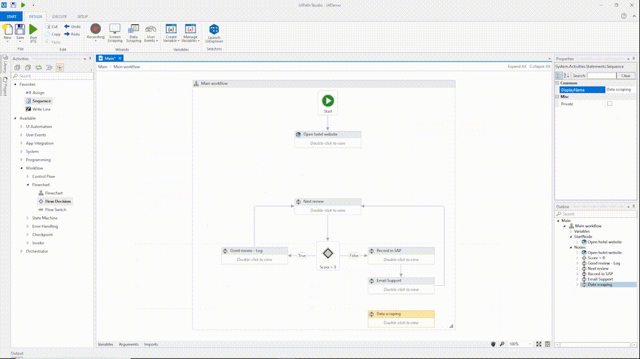640x359 pixels.
Task: Collapse the Favorites group
Action: [16, 84]
